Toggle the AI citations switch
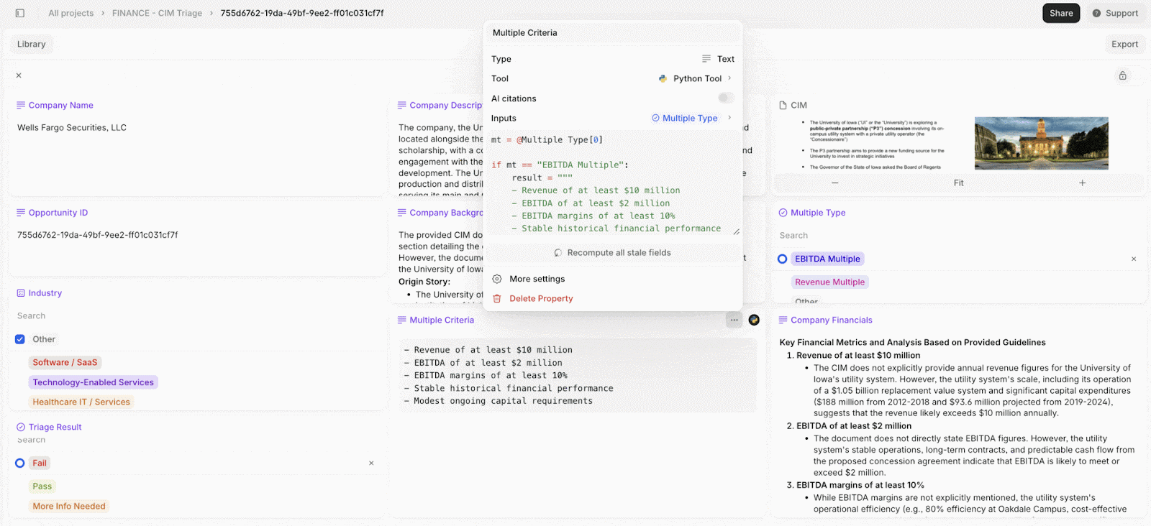 tap(726, 98)
